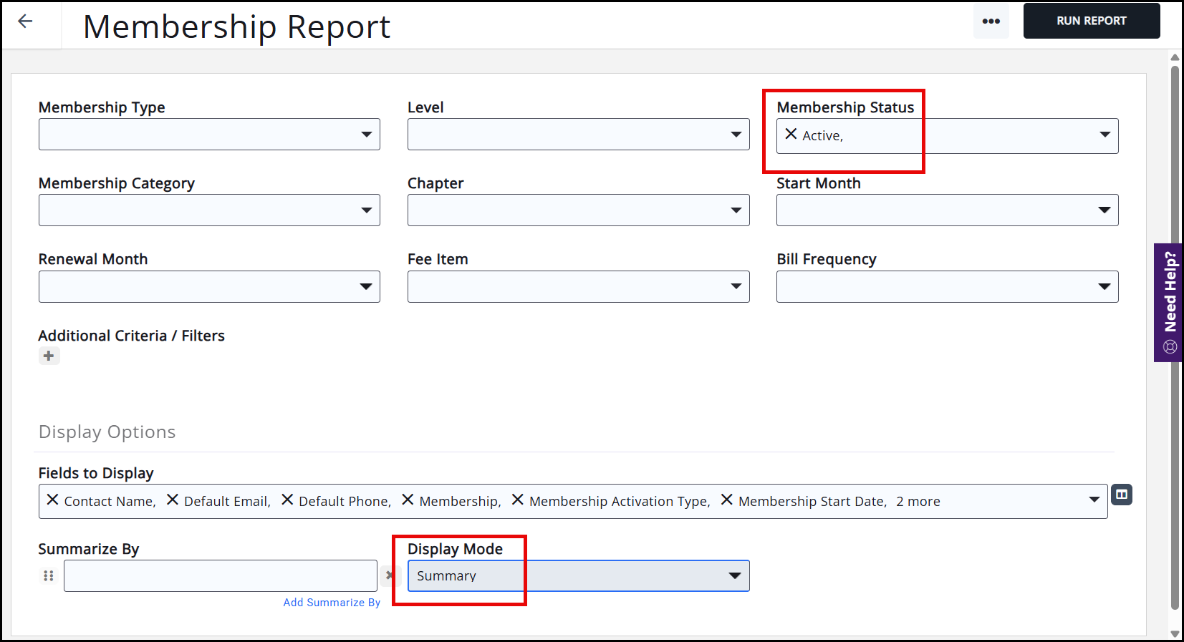Open the column chooser icon beside Fields to Display
This screenshot has width=1184, height=642.
pos(1121,495)
